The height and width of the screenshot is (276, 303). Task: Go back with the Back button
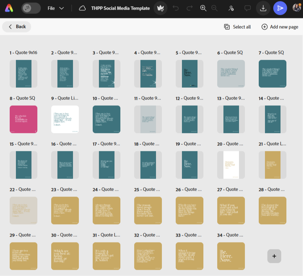(x=17, y=27)
